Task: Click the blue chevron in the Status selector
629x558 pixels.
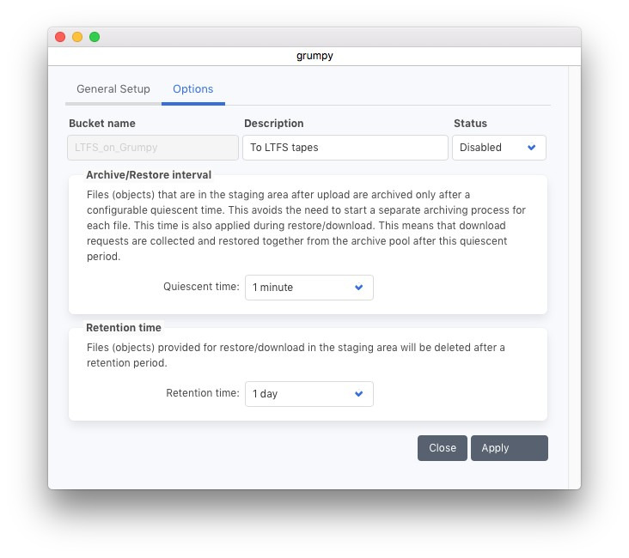Action: click(x=531, y=148)
